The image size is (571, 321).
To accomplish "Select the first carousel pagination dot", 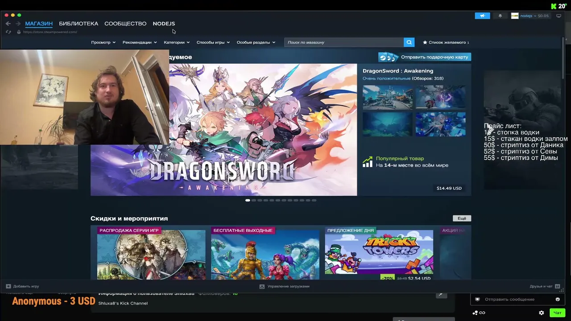I will click(248, 201).
